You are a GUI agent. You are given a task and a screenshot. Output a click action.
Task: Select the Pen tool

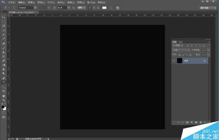click(x=4, y=78)
